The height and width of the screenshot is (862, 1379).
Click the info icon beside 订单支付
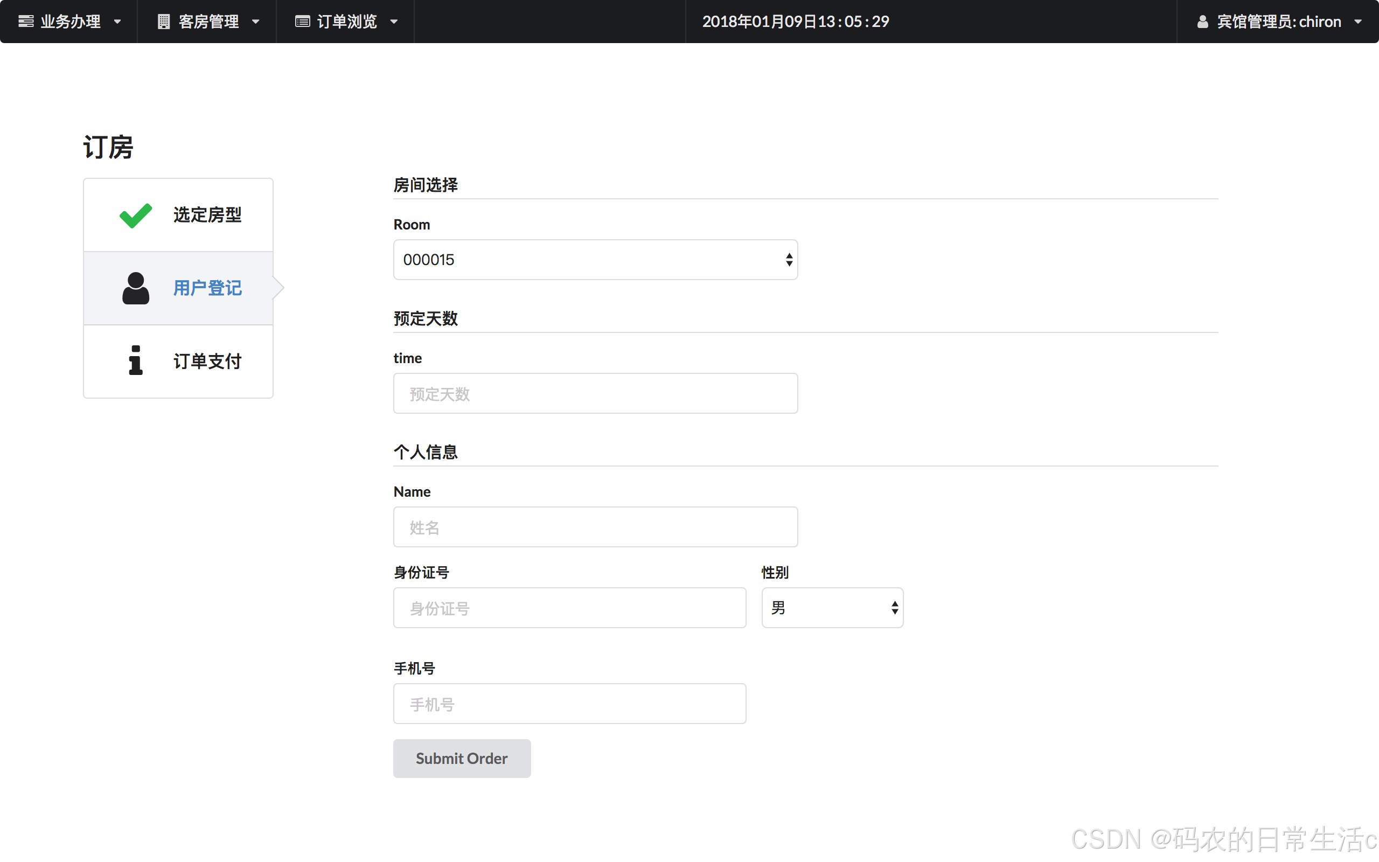point(136,361)
